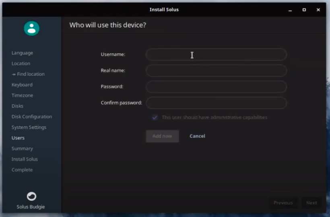330x217 pixels.
Task: Select the Summary step in sidebar
Action: 22,149
